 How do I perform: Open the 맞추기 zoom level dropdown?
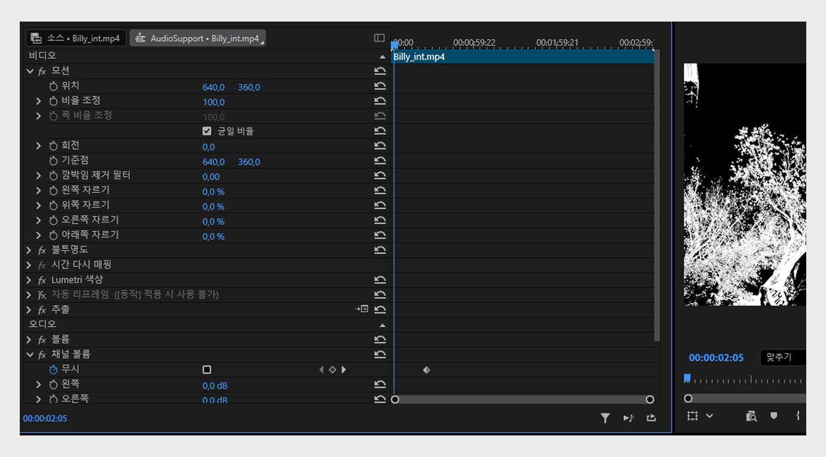click(783, 358)
